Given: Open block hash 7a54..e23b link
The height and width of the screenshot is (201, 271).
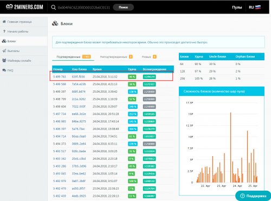Looking at the screenshot, I should (x=79, y=84).
